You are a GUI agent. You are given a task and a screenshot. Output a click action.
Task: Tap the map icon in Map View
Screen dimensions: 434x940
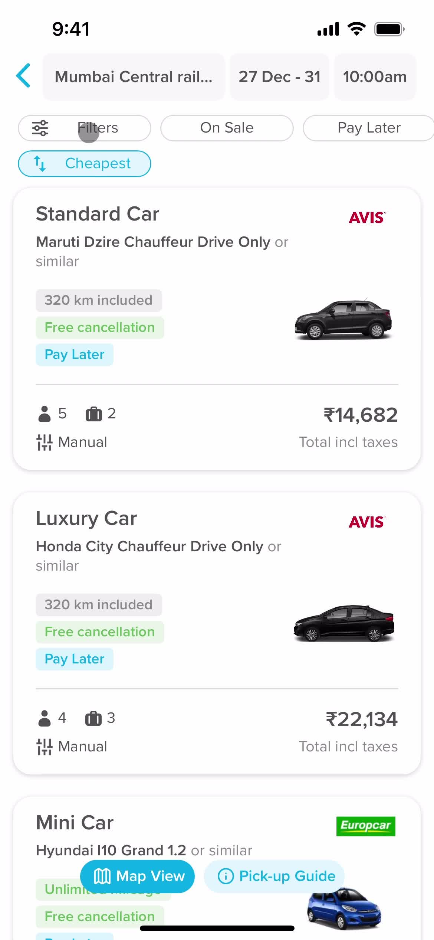tap(102, 876)
